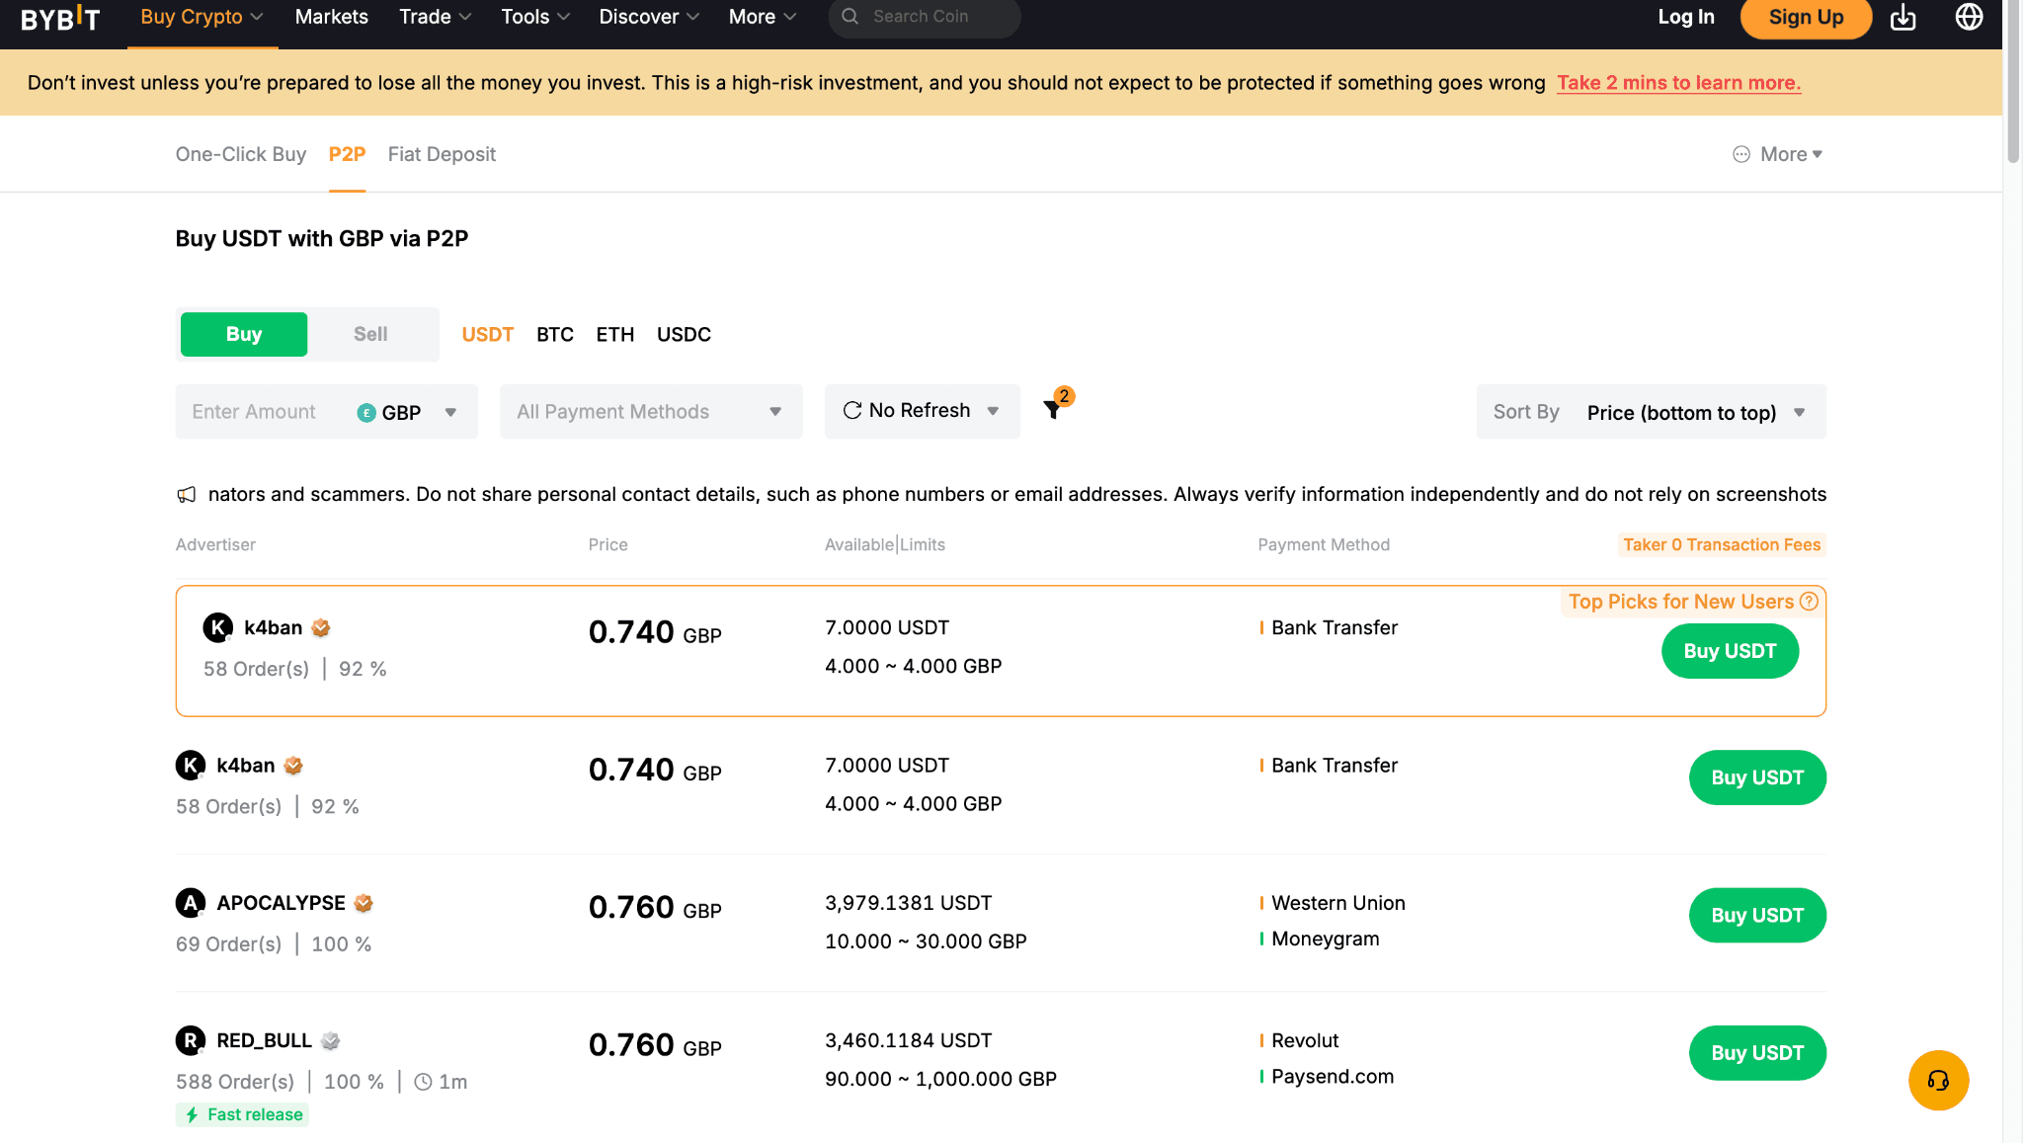Open the No Refresh interval dropdown
Viewport: 2023px width, 1144px height.
click(x=922, y=411)
